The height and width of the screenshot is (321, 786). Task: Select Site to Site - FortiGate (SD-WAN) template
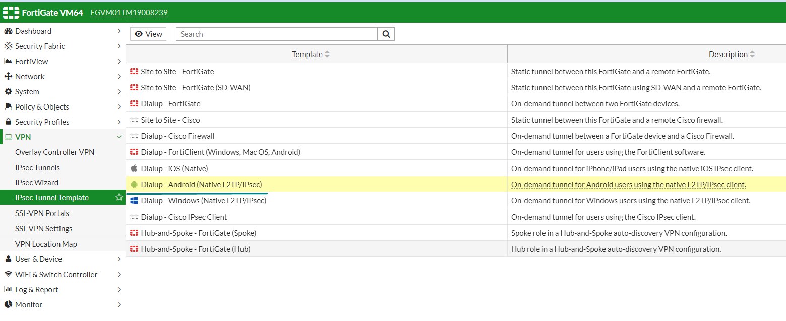coord(196,88)
